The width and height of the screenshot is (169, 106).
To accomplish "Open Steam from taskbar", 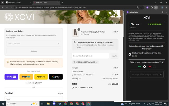I will (60, 104).
